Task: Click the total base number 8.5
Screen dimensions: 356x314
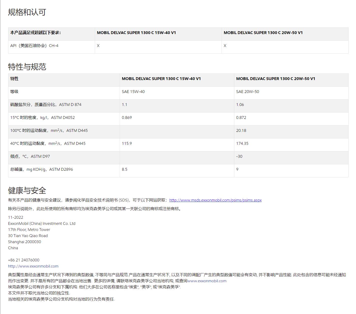Action: click(x=125, y=169)
